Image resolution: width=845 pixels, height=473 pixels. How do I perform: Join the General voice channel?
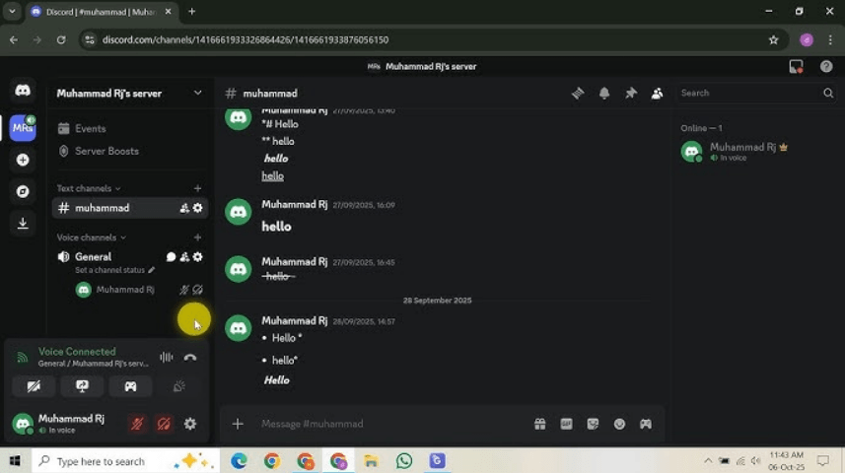(93, 257)
